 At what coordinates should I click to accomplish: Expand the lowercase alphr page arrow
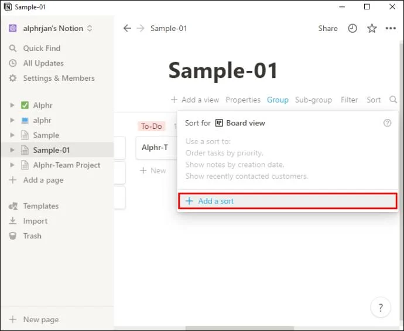(12, 120)
